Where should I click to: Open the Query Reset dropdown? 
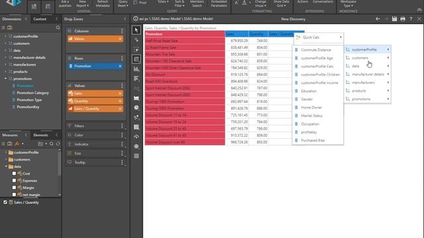[123, 3]
